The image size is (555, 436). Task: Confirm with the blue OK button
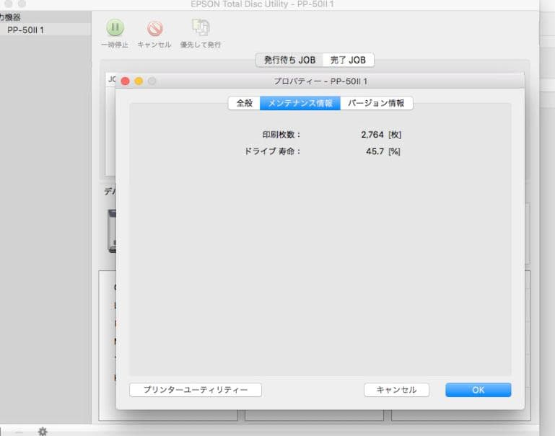click(478, 390)
